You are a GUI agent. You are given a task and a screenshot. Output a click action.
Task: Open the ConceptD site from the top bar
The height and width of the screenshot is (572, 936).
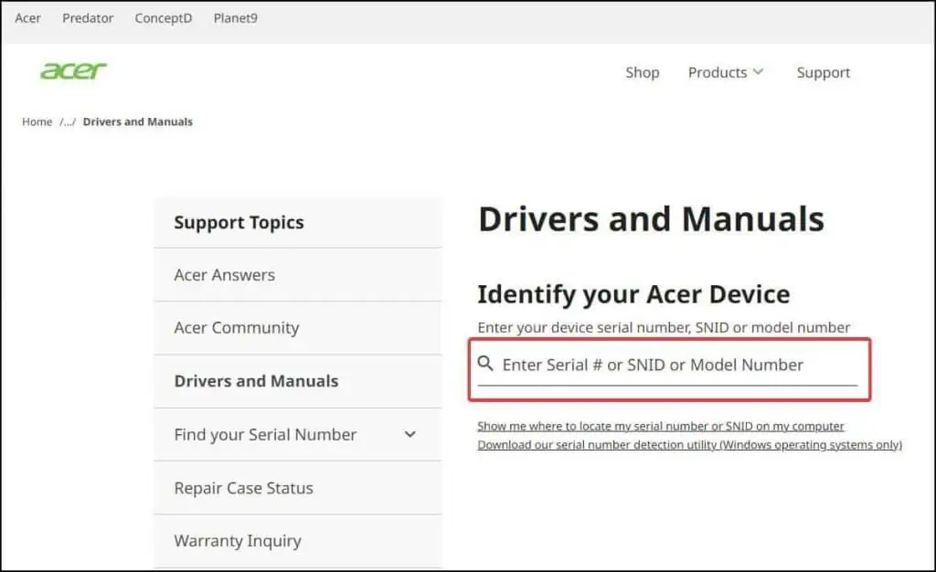pos(163,17)
